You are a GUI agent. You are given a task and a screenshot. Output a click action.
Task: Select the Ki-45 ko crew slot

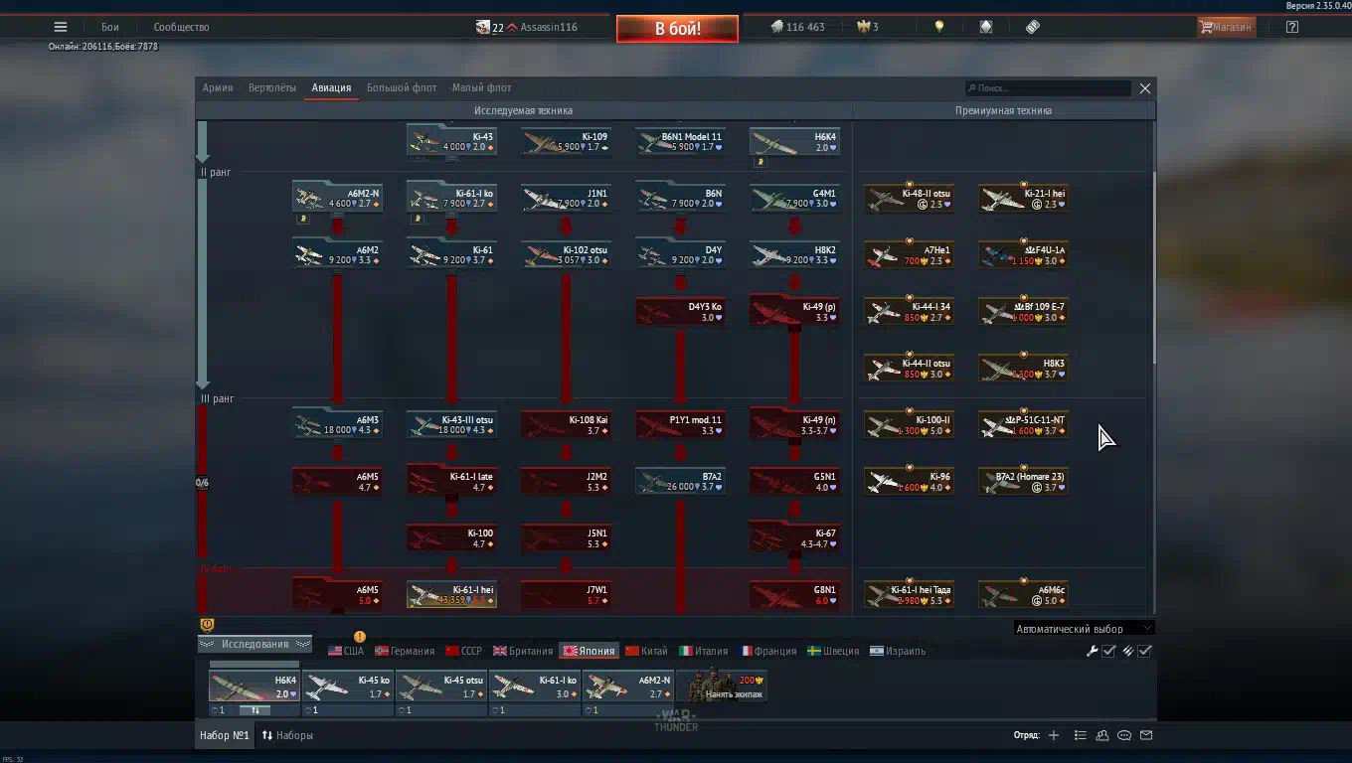point(348,687)
